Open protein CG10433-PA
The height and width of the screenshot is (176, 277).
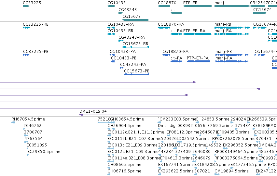123,51
